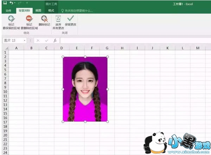Click the formula bar cancel X
This screenshot has width=211, height=155.
point(38,41)
